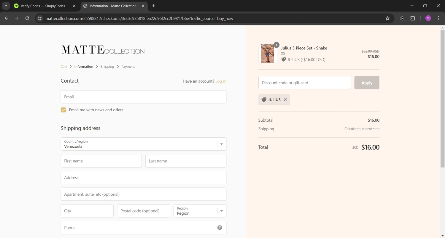Screen dimensions: 445x238
Task: Open the Region dropdown
Action: click(200, 211)
